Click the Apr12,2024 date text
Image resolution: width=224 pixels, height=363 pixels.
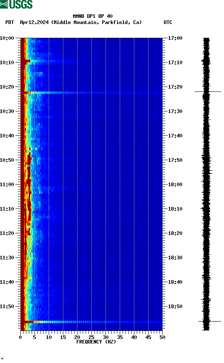click(x=34, y=22)
